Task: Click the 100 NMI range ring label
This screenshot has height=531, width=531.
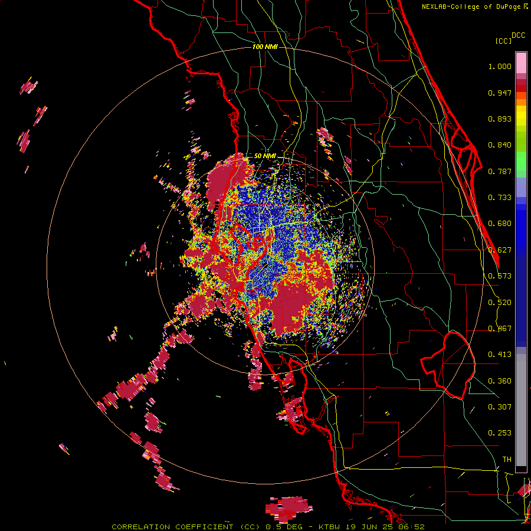Action: click(265, 47)
